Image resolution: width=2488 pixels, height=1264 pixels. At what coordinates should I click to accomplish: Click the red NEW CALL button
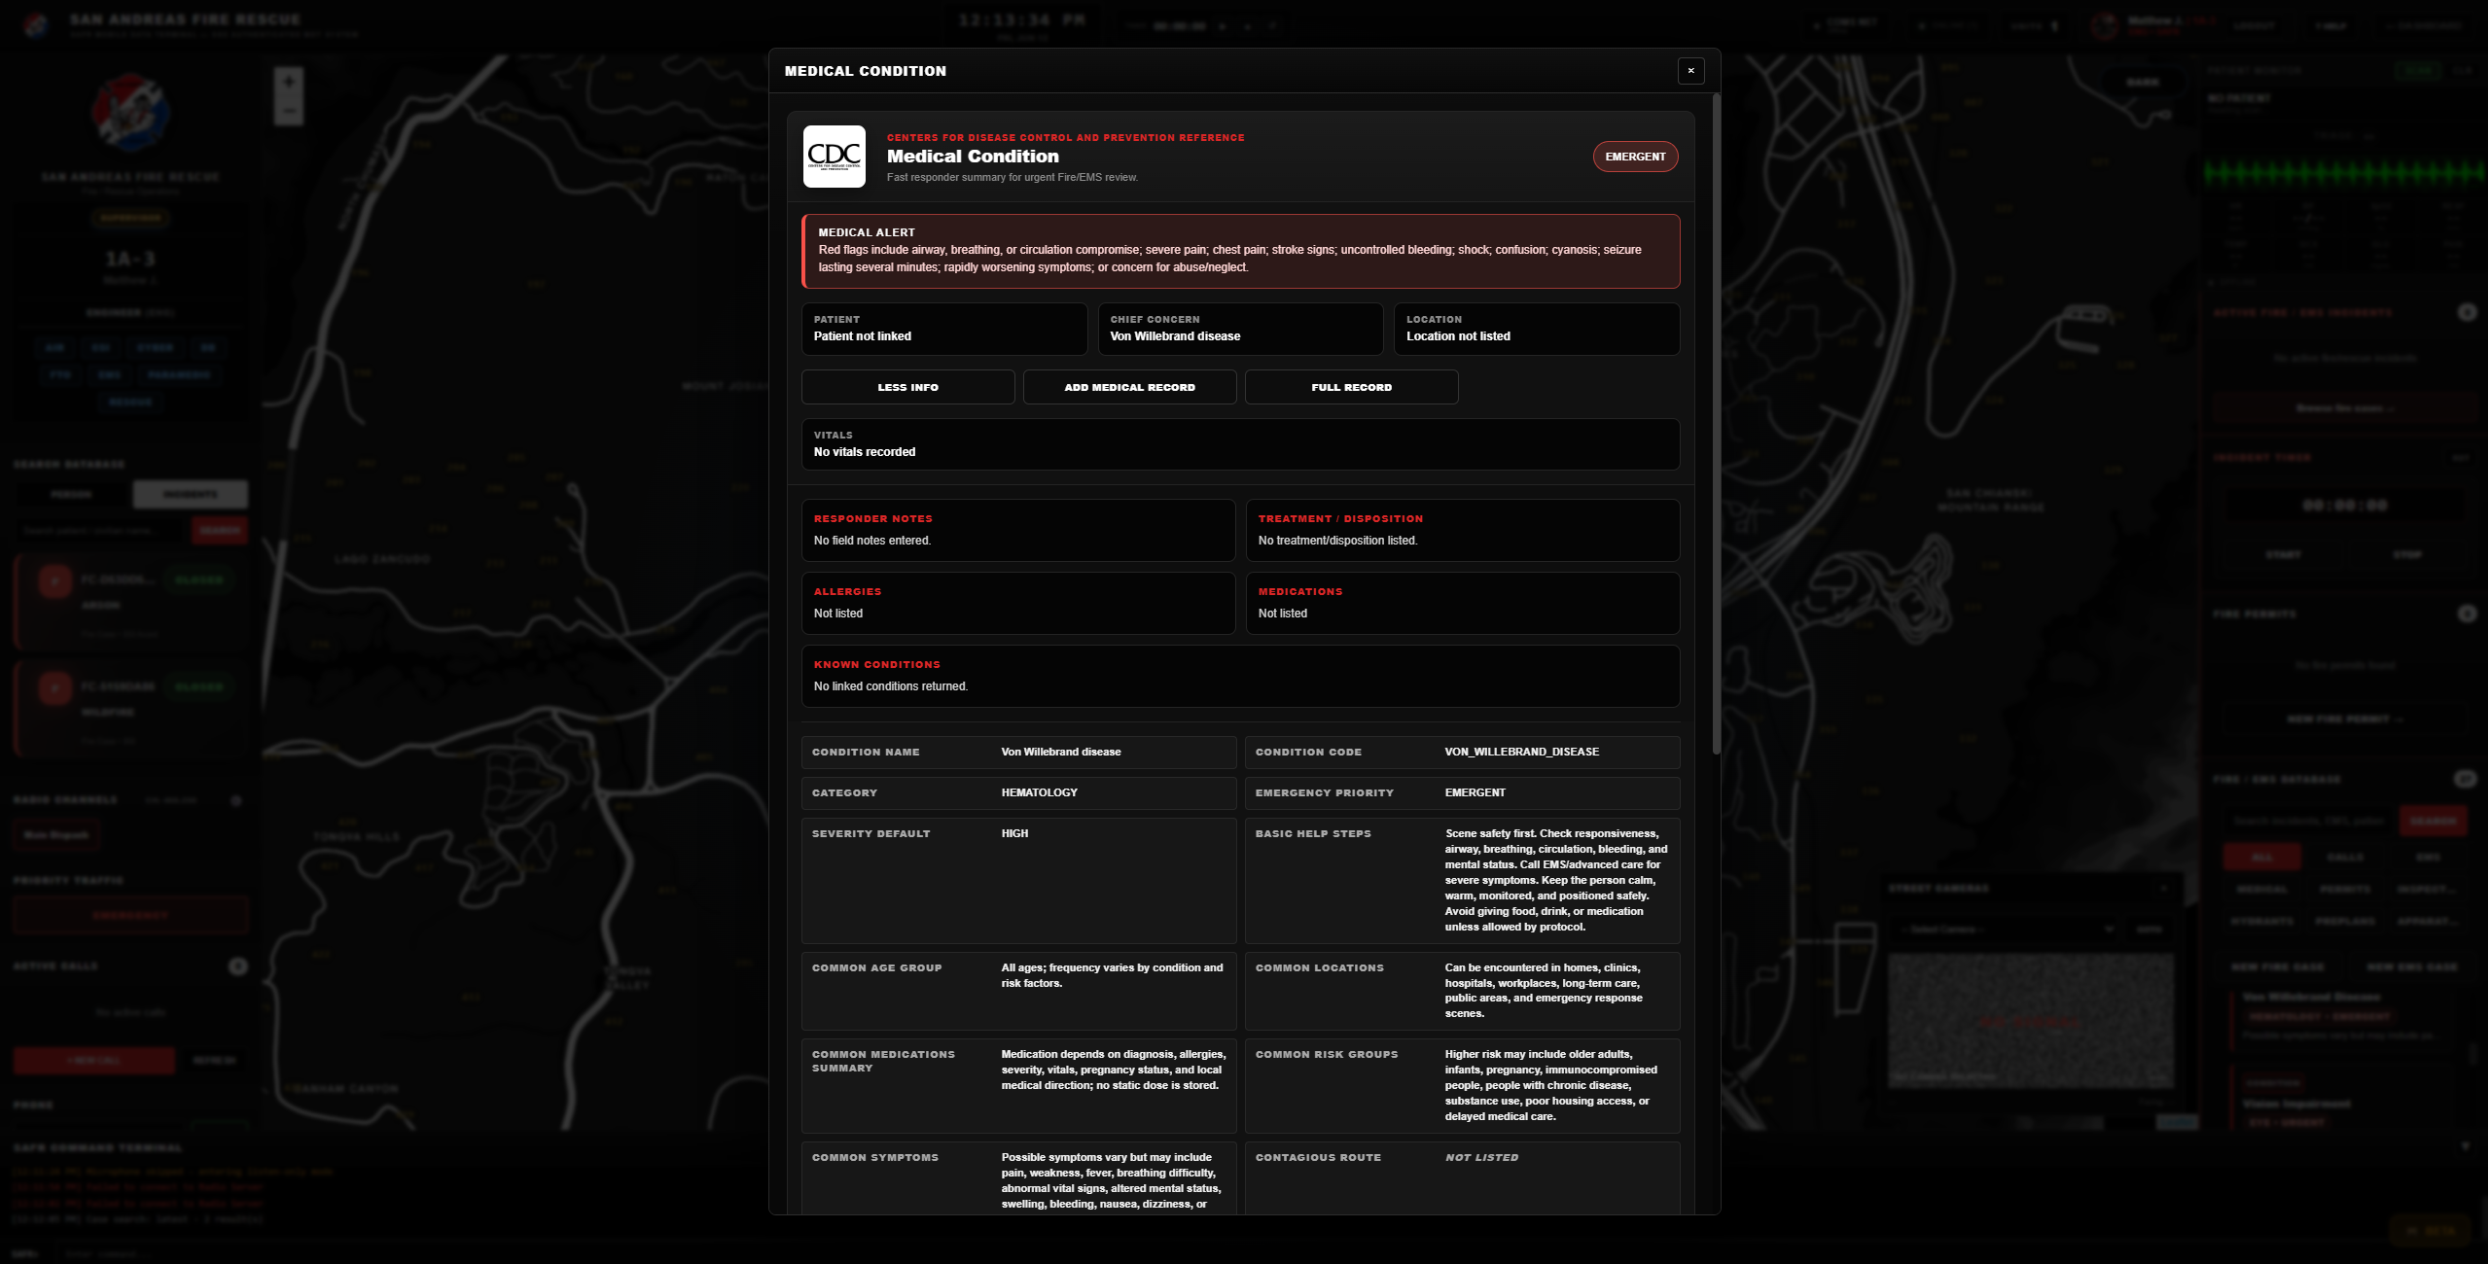coord(94,1060)
